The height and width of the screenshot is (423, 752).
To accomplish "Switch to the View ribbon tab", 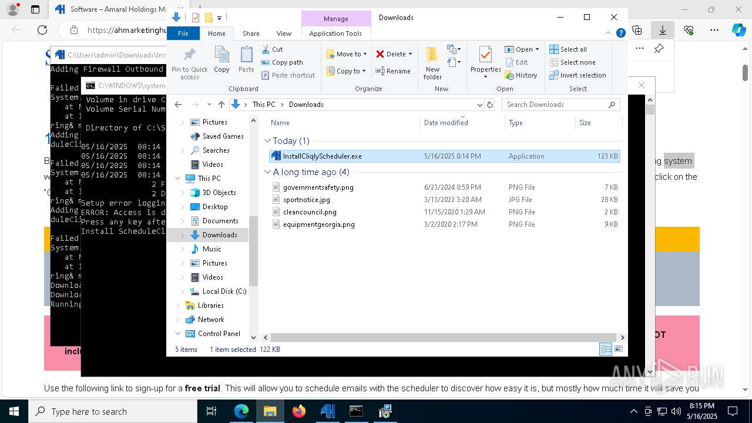I will point(284,33).
